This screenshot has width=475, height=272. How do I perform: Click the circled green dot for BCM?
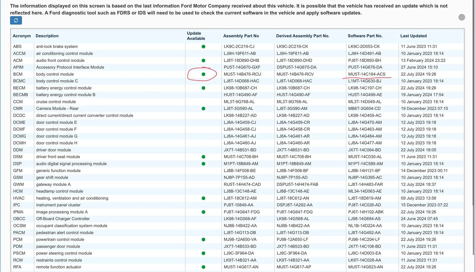[203, 74]
